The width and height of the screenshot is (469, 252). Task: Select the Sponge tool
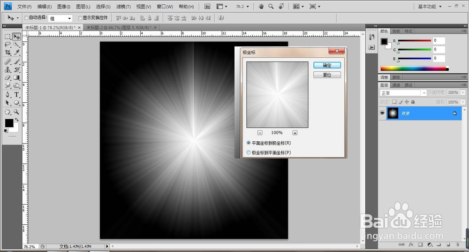(x=16, y=85)
